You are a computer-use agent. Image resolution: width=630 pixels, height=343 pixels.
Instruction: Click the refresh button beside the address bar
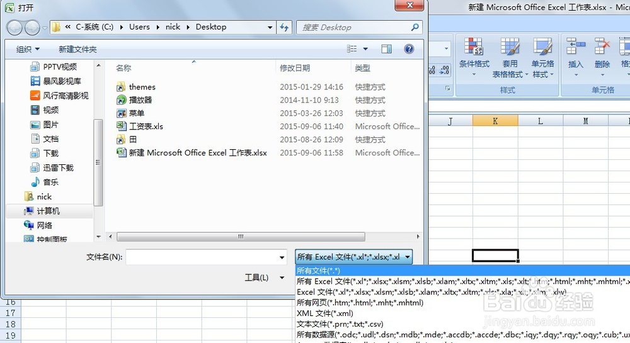click(x=285, y=27)
